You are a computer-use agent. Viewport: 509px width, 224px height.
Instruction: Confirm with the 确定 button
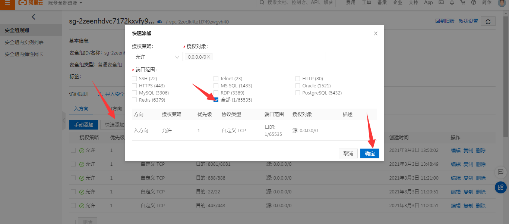[x=370, y=153]
